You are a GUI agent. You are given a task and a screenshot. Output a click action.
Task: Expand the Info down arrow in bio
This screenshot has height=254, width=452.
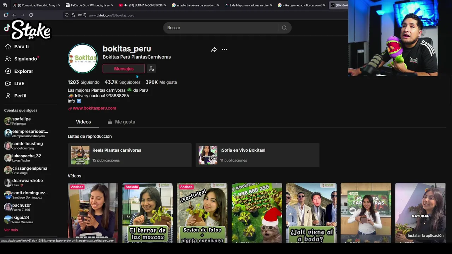79,101
